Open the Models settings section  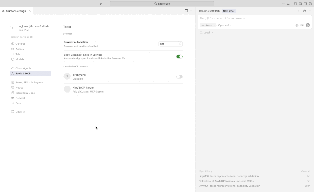[x=20, y=59]
